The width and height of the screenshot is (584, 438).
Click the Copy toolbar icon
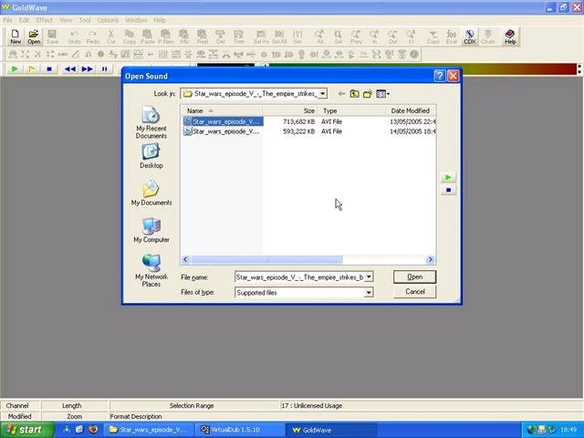click(x=130, y=36)
